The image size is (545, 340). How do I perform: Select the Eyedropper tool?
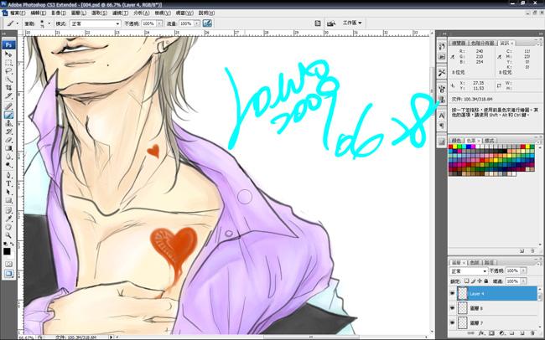click(8, 219)
